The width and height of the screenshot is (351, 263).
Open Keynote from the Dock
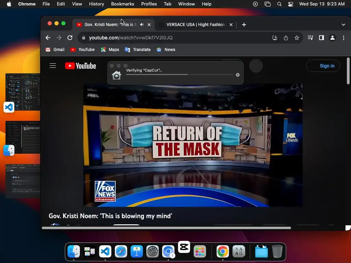(137, 251)
